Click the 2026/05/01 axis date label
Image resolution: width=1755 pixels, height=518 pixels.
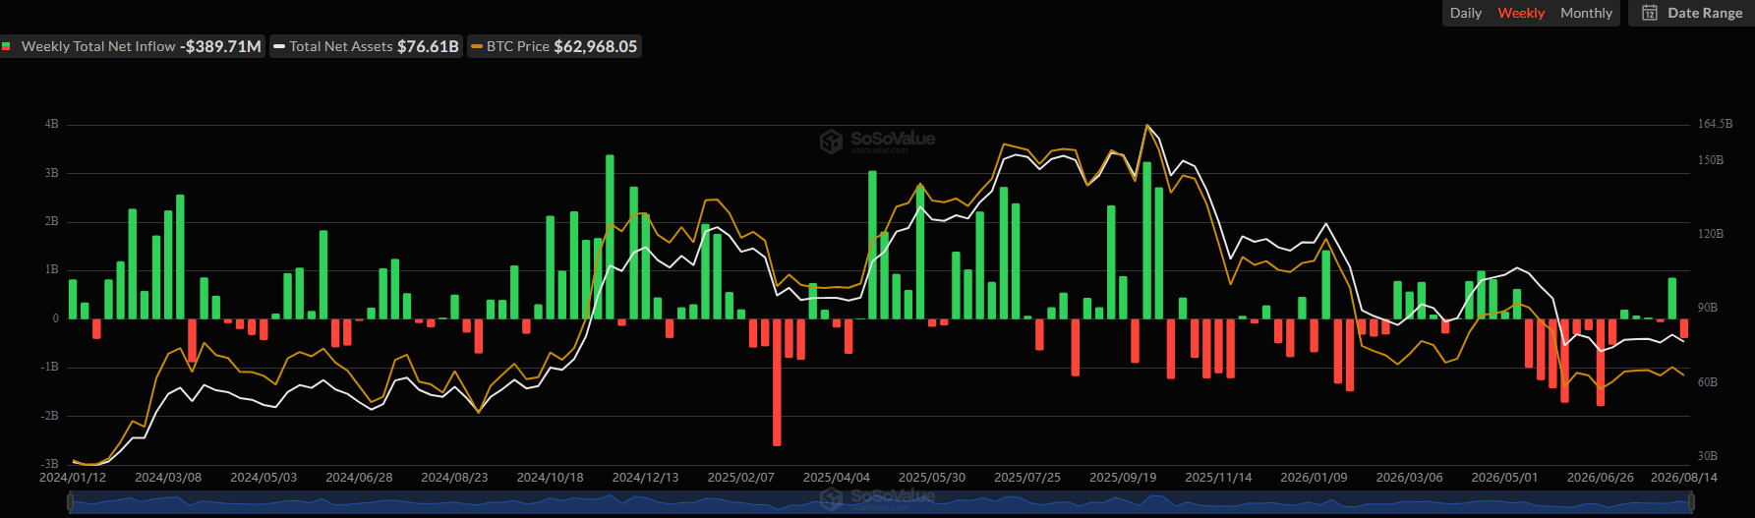coord(1504,478)
